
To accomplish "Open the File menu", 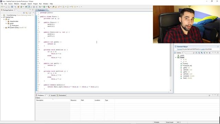I will click(x=2, y=4).
